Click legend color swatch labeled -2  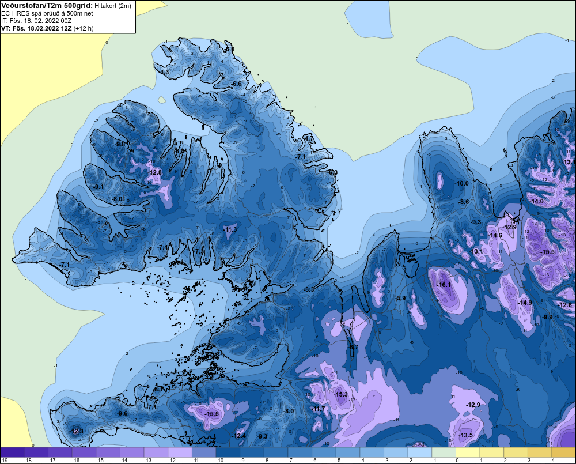pos(419,452)
